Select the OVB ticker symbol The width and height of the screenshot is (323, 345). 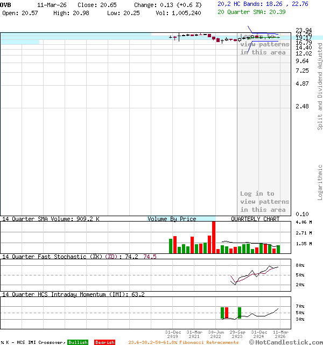[5, 4]
